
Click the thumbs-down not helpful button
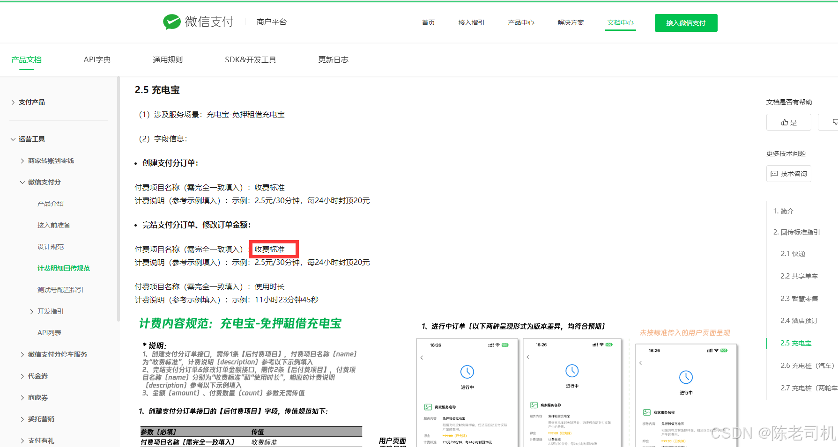[829, 122]
